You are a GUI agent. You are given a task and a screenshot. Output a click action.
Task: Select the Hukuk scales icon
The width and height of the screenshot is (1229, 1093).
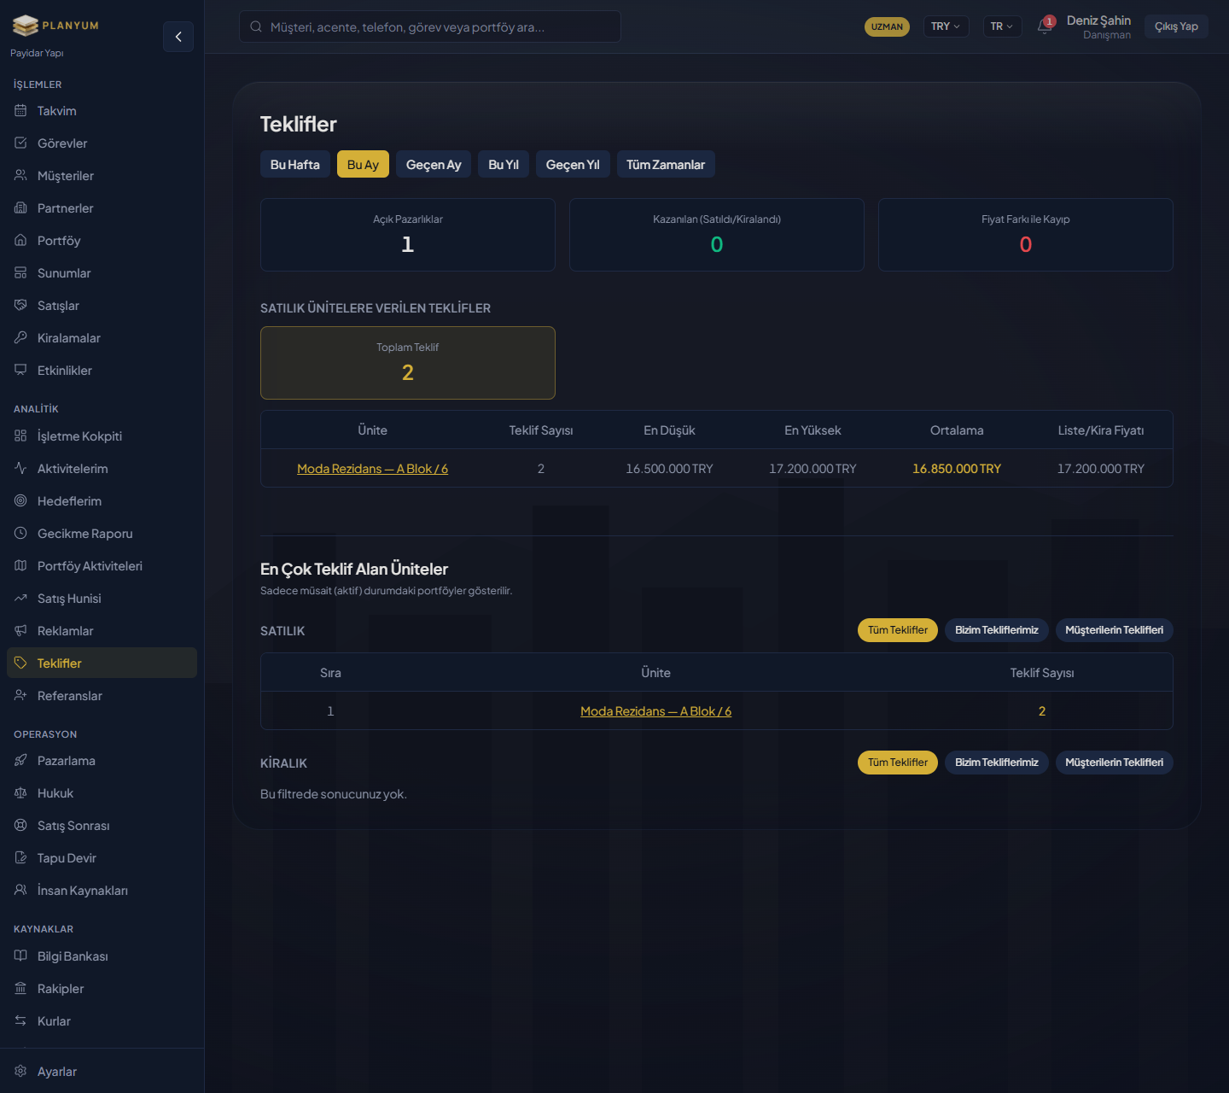click(20, 793)
